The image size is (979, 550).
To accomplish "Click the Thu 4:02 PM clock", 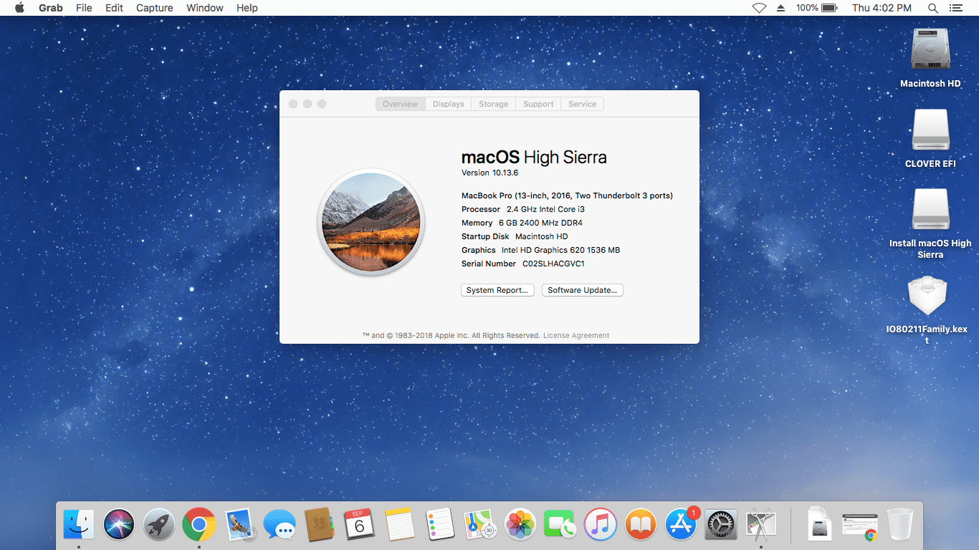I will click(x=882, y=8).
